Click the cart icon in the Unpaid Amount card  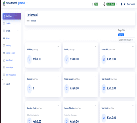click(67, 88)
